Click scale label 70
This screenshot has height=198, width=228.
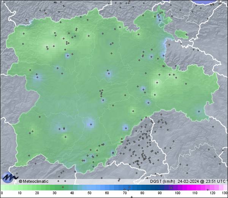tap(125, 193)
